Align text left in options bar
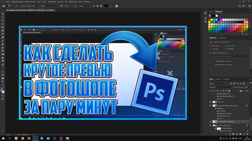 coord(94,6)
